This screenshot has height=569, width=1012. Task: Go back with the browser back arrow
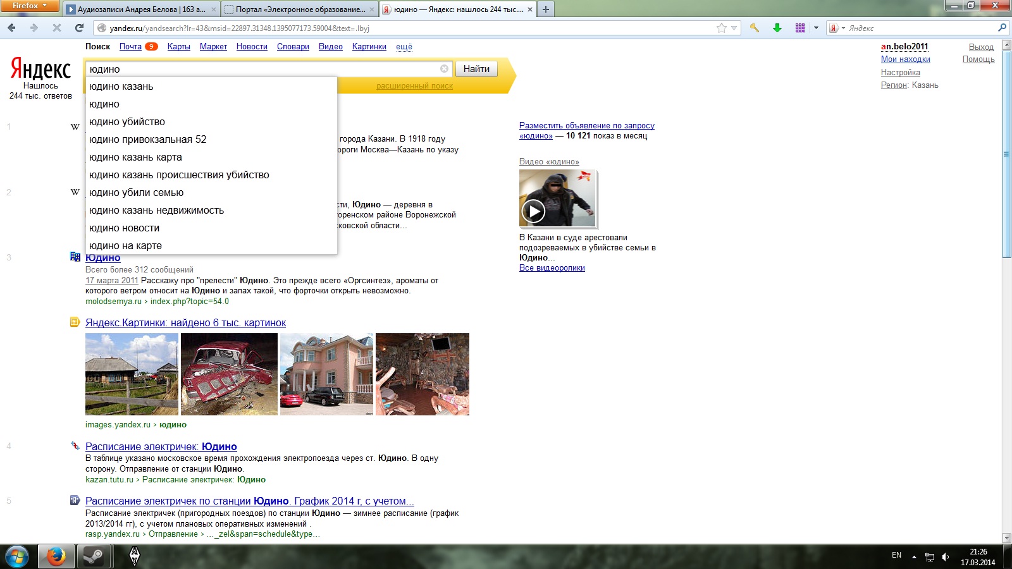tap(11, 28)
